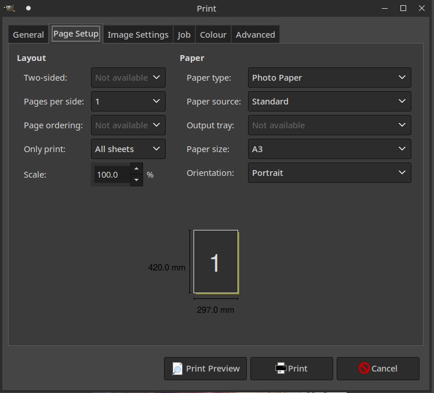Change the Orientation from Portrait
This screenshot has width=434, height=393.
coord(329,173)
